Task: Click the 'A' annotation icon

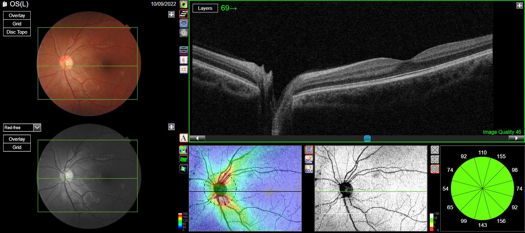Action: coord(184,138)
